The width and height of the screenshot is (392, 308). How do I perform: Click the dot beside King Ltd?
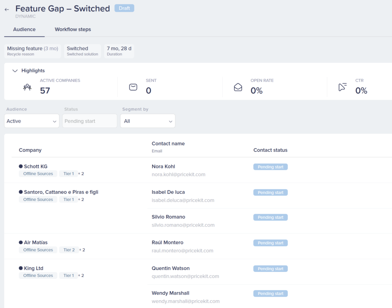[x=21, y=268]
